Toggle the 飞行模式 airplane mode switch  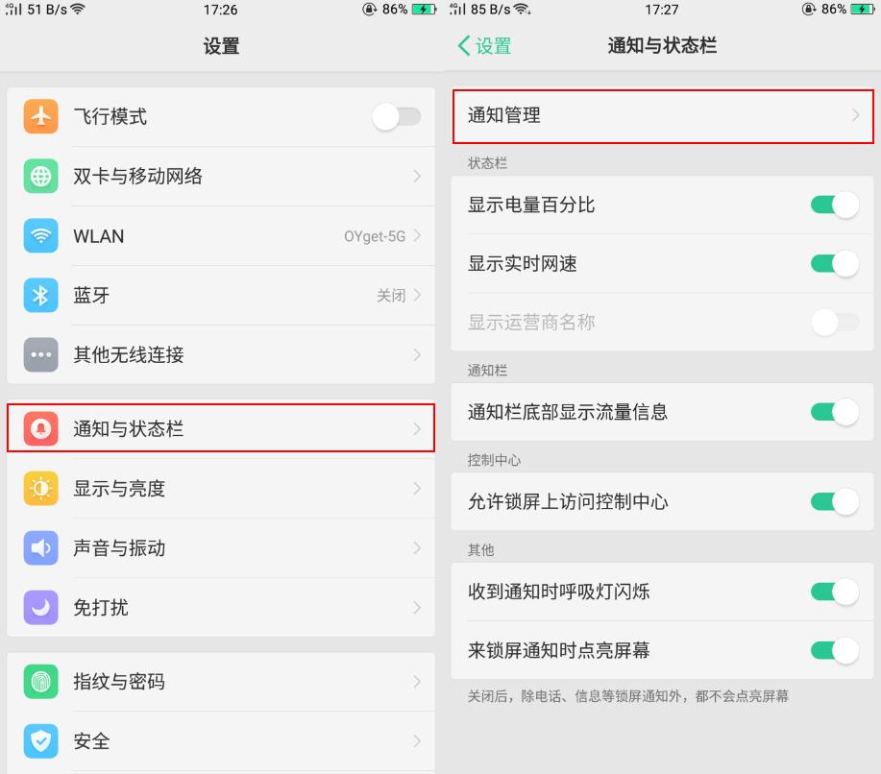(396, 117)
